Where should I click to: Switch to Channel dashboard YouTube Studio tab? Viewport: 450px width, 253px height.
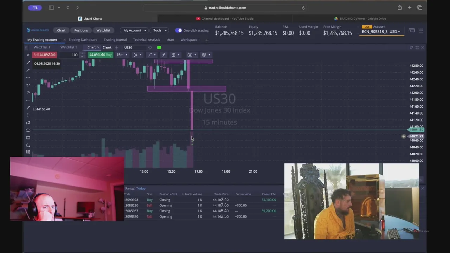click(x=225, y=19)
